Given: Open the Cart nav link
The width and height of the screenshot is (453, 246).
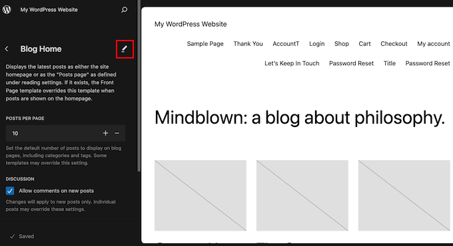Looking at the screenshot, I should (364, 44).
